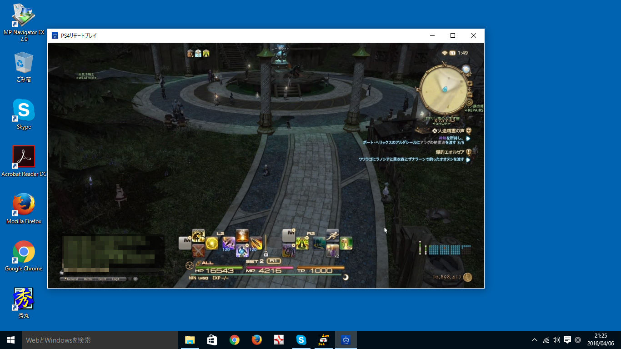621x349 pixels.
Task: Select the ごみ箱 recycle bin icon
Action: 24,67
